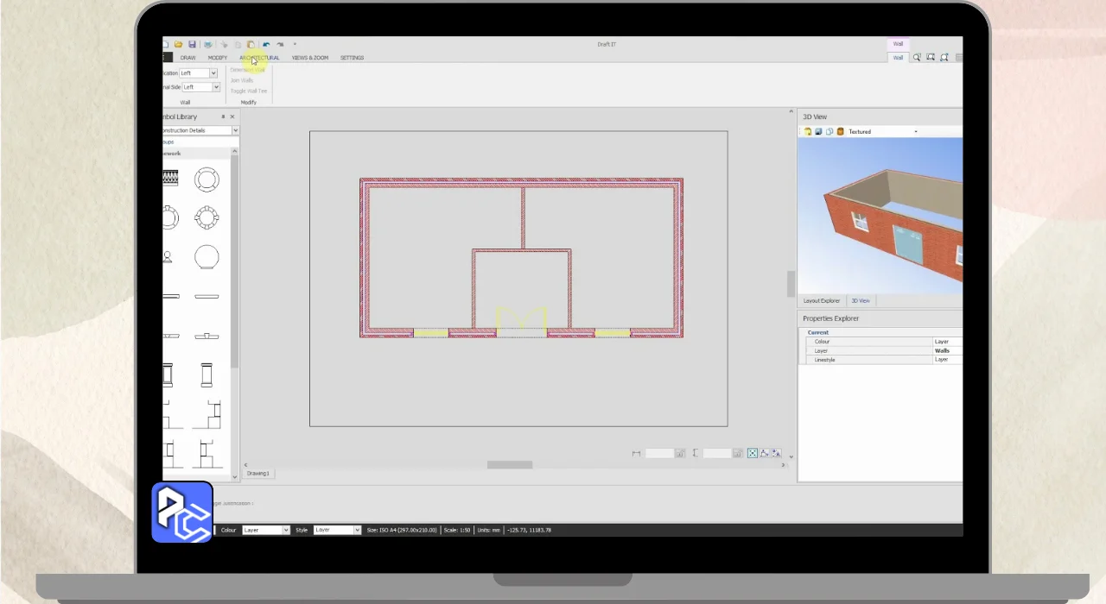Switch to the DRAW ribbon tab
This screenshot has height=604, width=1106.
point(188,58)
